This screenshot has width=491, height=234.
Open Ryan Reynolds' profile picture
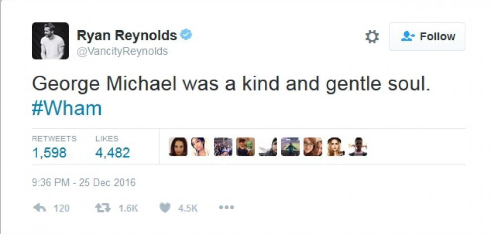pyautogui.click(x=50, y=41)
